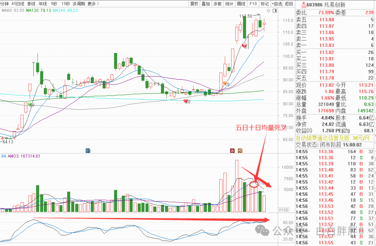Click the red gem marker near the 105 price level

[x=244, y=45]
